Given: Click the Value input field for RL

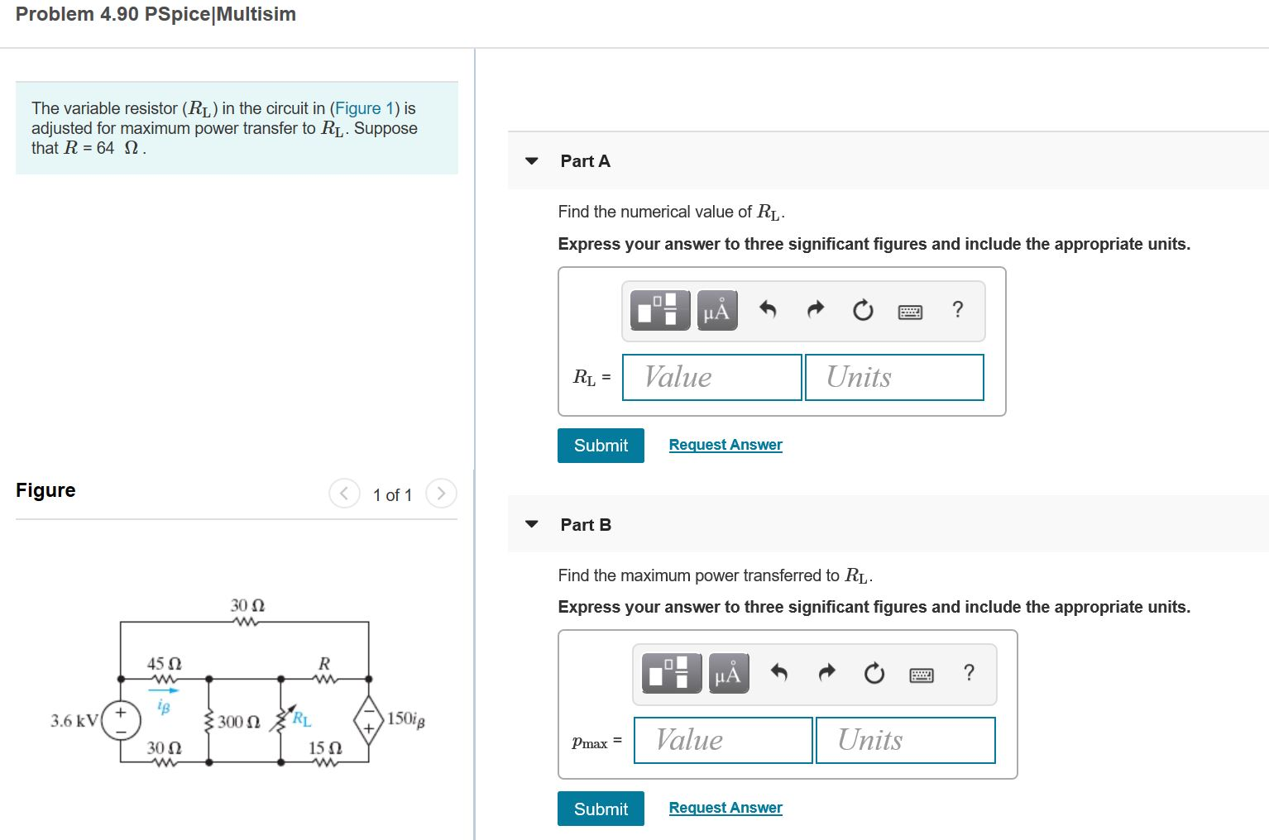Looking at the screenshot, I should (x=711, y=377).
